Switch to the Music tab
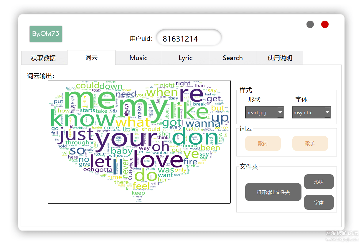361x244 pixels. pyautogui.click(x=139, y=58)
